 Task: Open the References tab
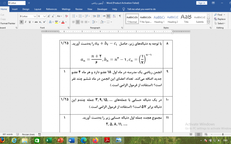(x=51, y=9)
